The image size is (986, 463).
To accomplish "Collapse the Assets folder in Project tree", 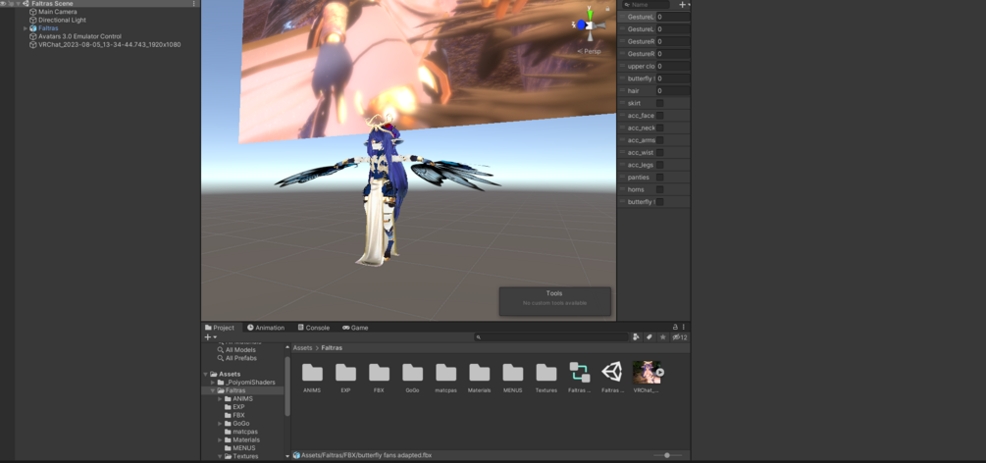I will tap(206, 375).
